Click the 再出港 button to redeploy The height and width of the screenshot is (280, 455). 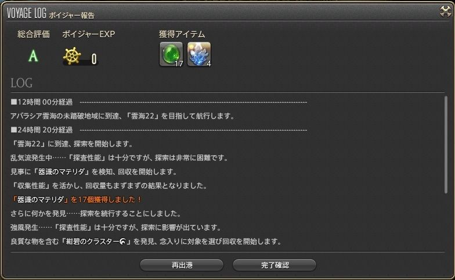tap(182, 265)
